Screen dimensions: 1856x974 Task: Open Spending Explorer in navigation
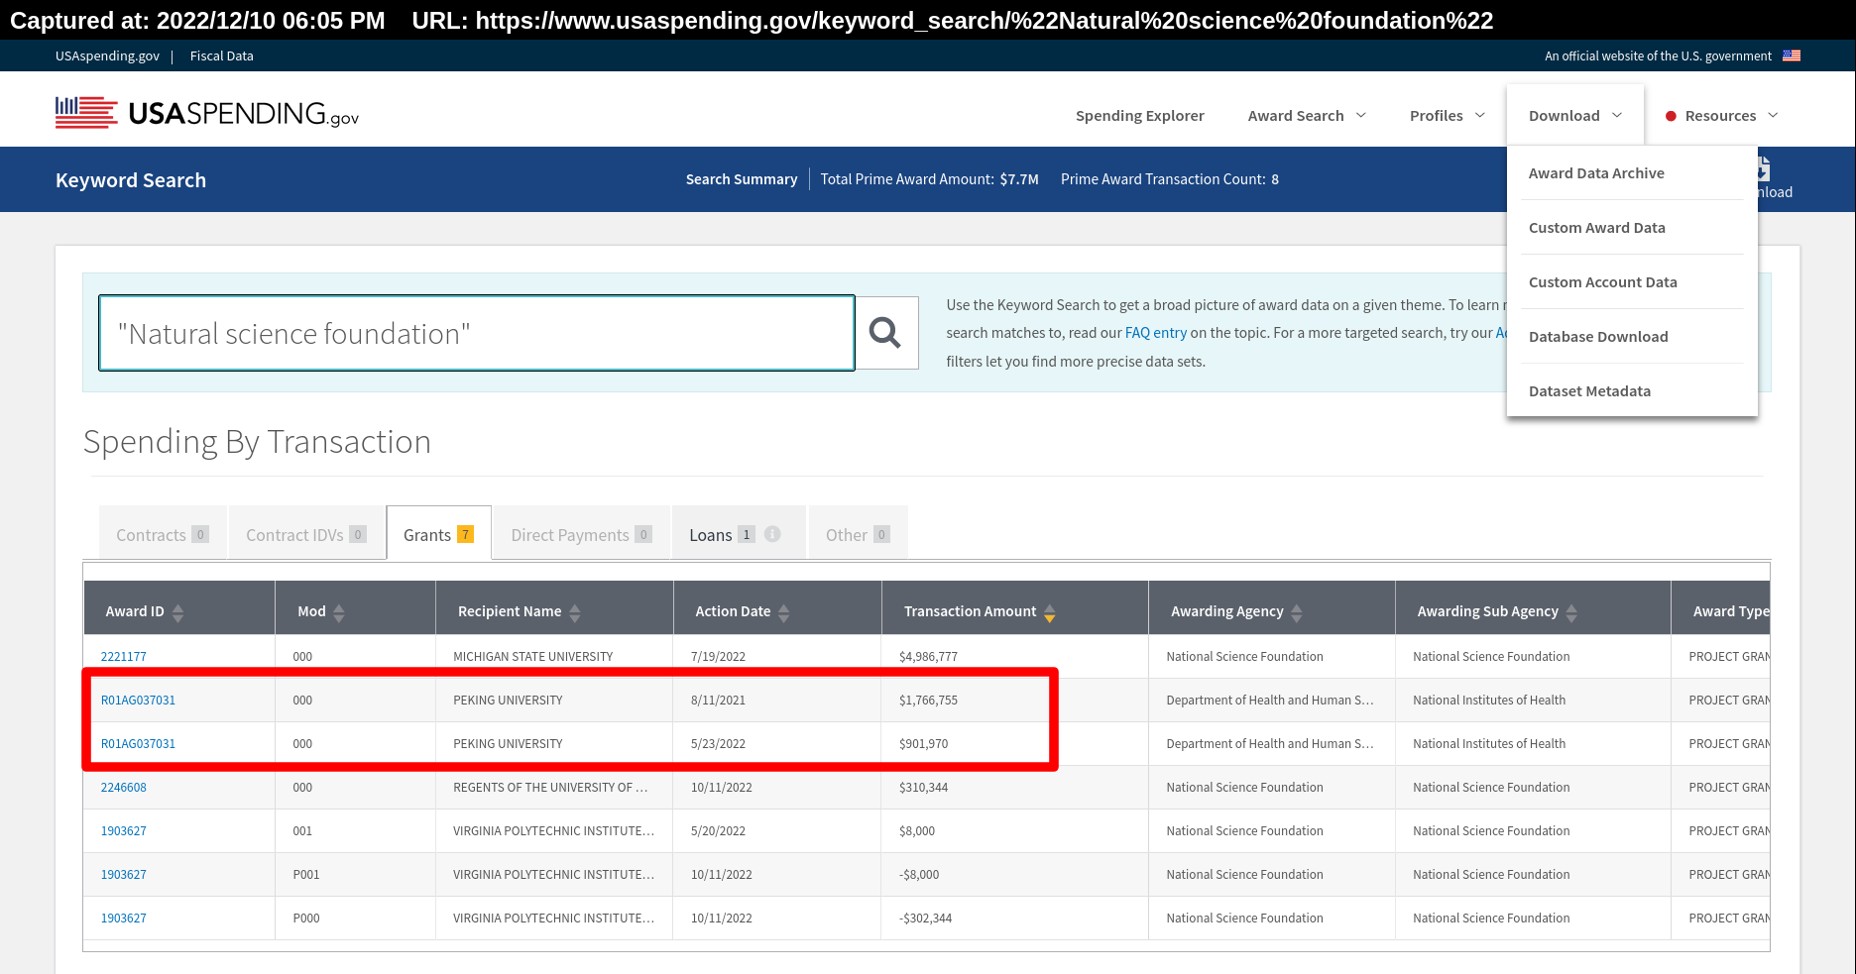click(1140, 116)
